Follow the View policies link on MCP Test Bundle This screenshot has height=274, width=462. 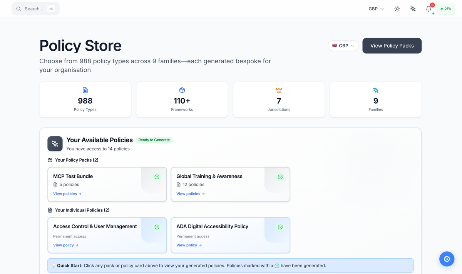click(67, 194)
